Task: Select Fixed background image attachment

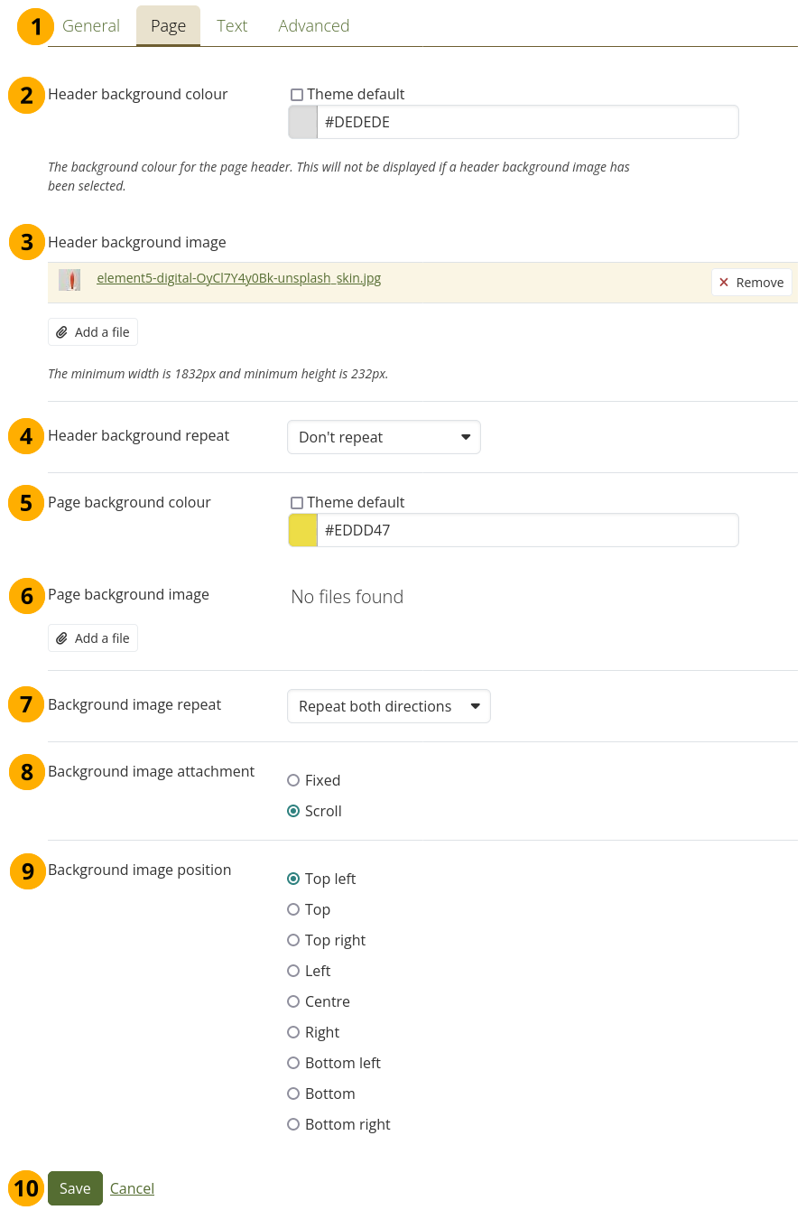Action: pos(293,780)
